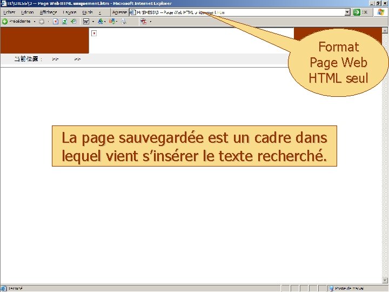This screenshot has height=292, width=389.
Task: Click the orange and blue research icon
Action: (112, 22)
